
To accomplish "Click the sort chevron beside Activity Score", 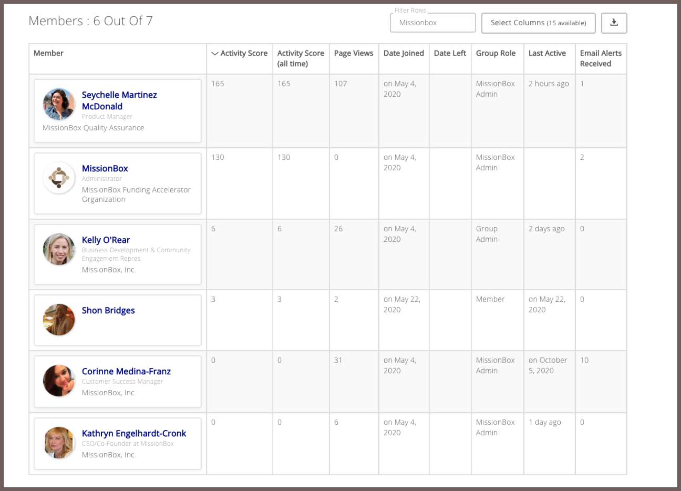I will click(x=214, y=54).
